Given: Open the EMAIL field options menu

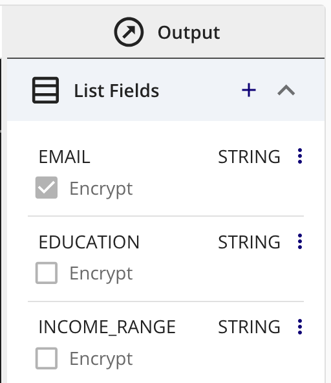Looking at the screenshot, I should click(300, 156).
